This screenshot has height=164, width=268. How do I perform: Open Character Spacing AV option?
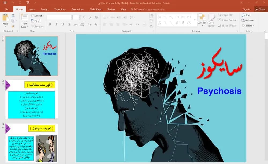coord(83,24)
